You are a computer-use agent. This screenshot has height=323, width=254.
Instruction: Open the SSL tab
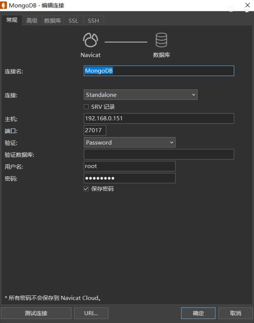coord(73,20)
